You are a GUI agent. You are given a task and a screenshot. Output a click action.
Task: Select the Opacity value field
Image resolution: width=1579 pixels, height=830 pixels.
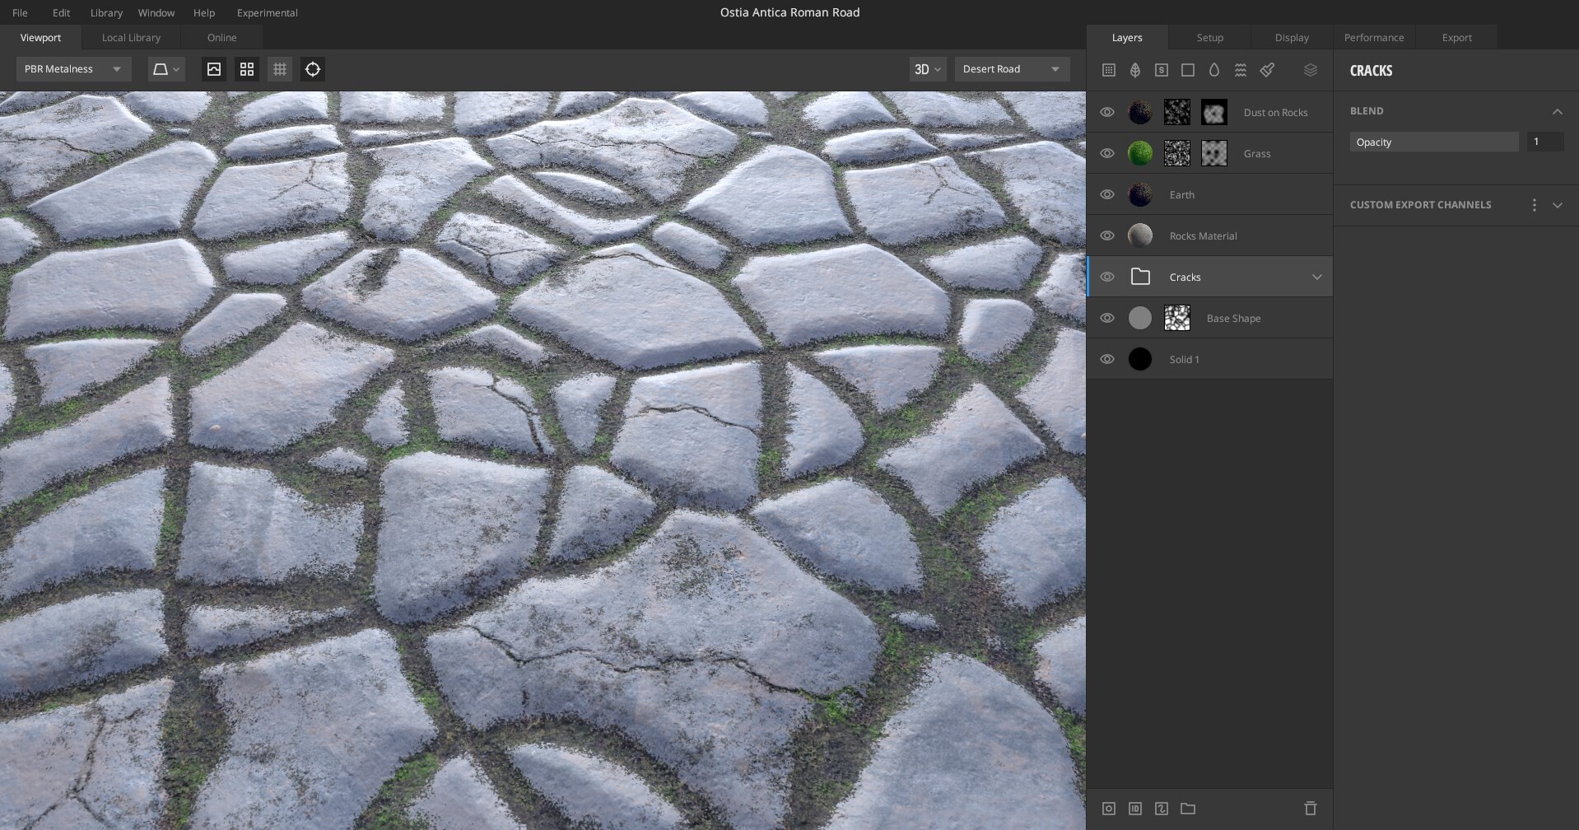(x=1544, y=142)
